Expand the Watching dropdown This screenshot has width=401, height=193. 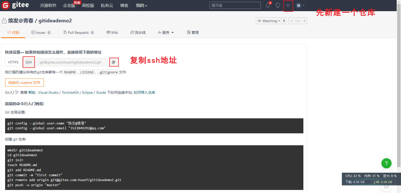pos(268,21)
